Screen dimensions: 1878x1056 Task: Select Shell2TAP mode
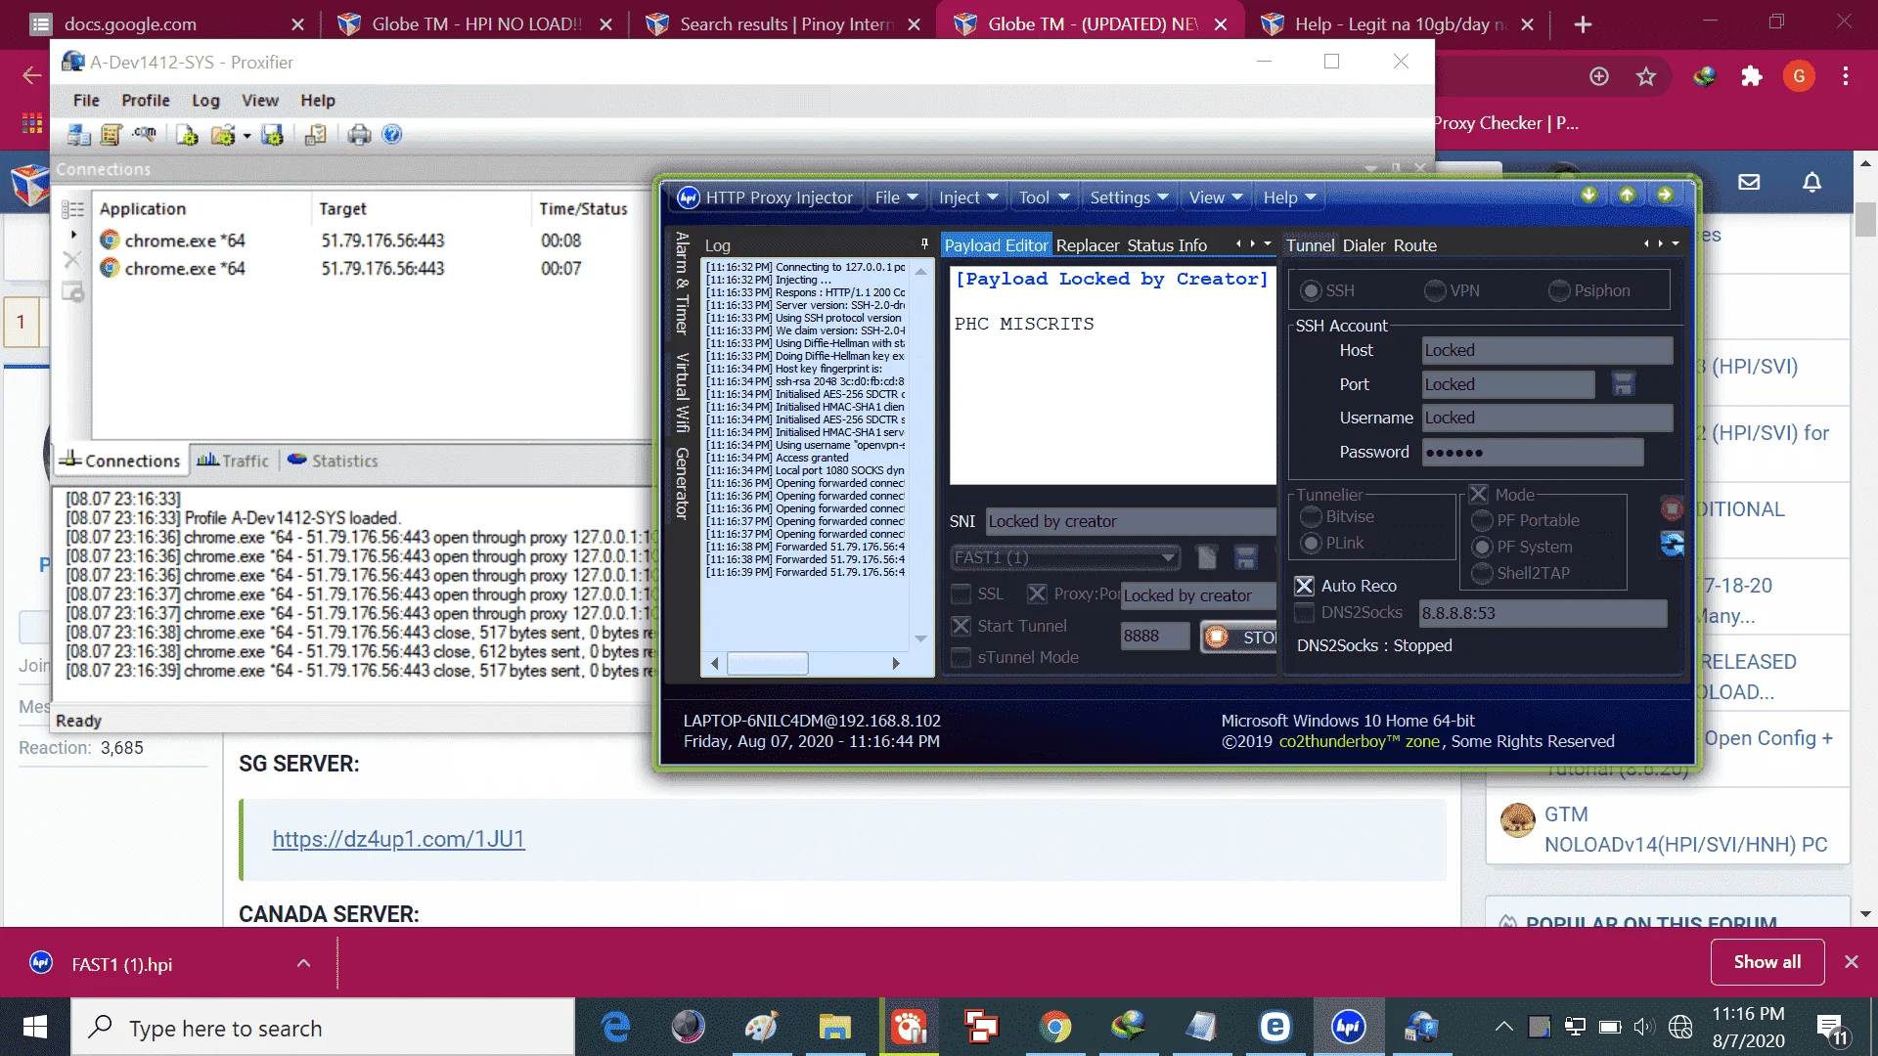pos(1482,573)
